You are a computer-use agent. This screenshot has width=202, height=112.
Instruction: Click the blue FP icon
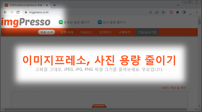click(100, 22)
